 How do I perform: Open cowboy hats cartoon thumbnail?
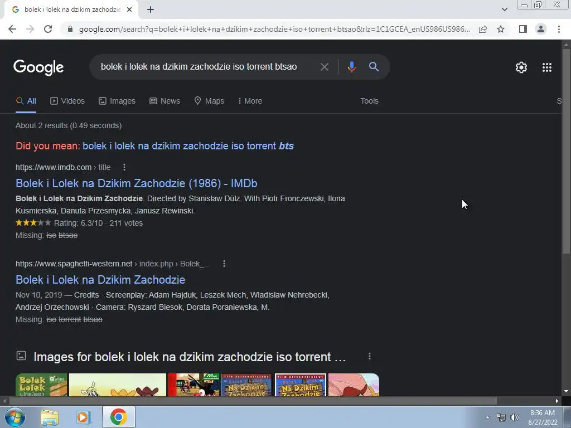[x=118, y=385]
